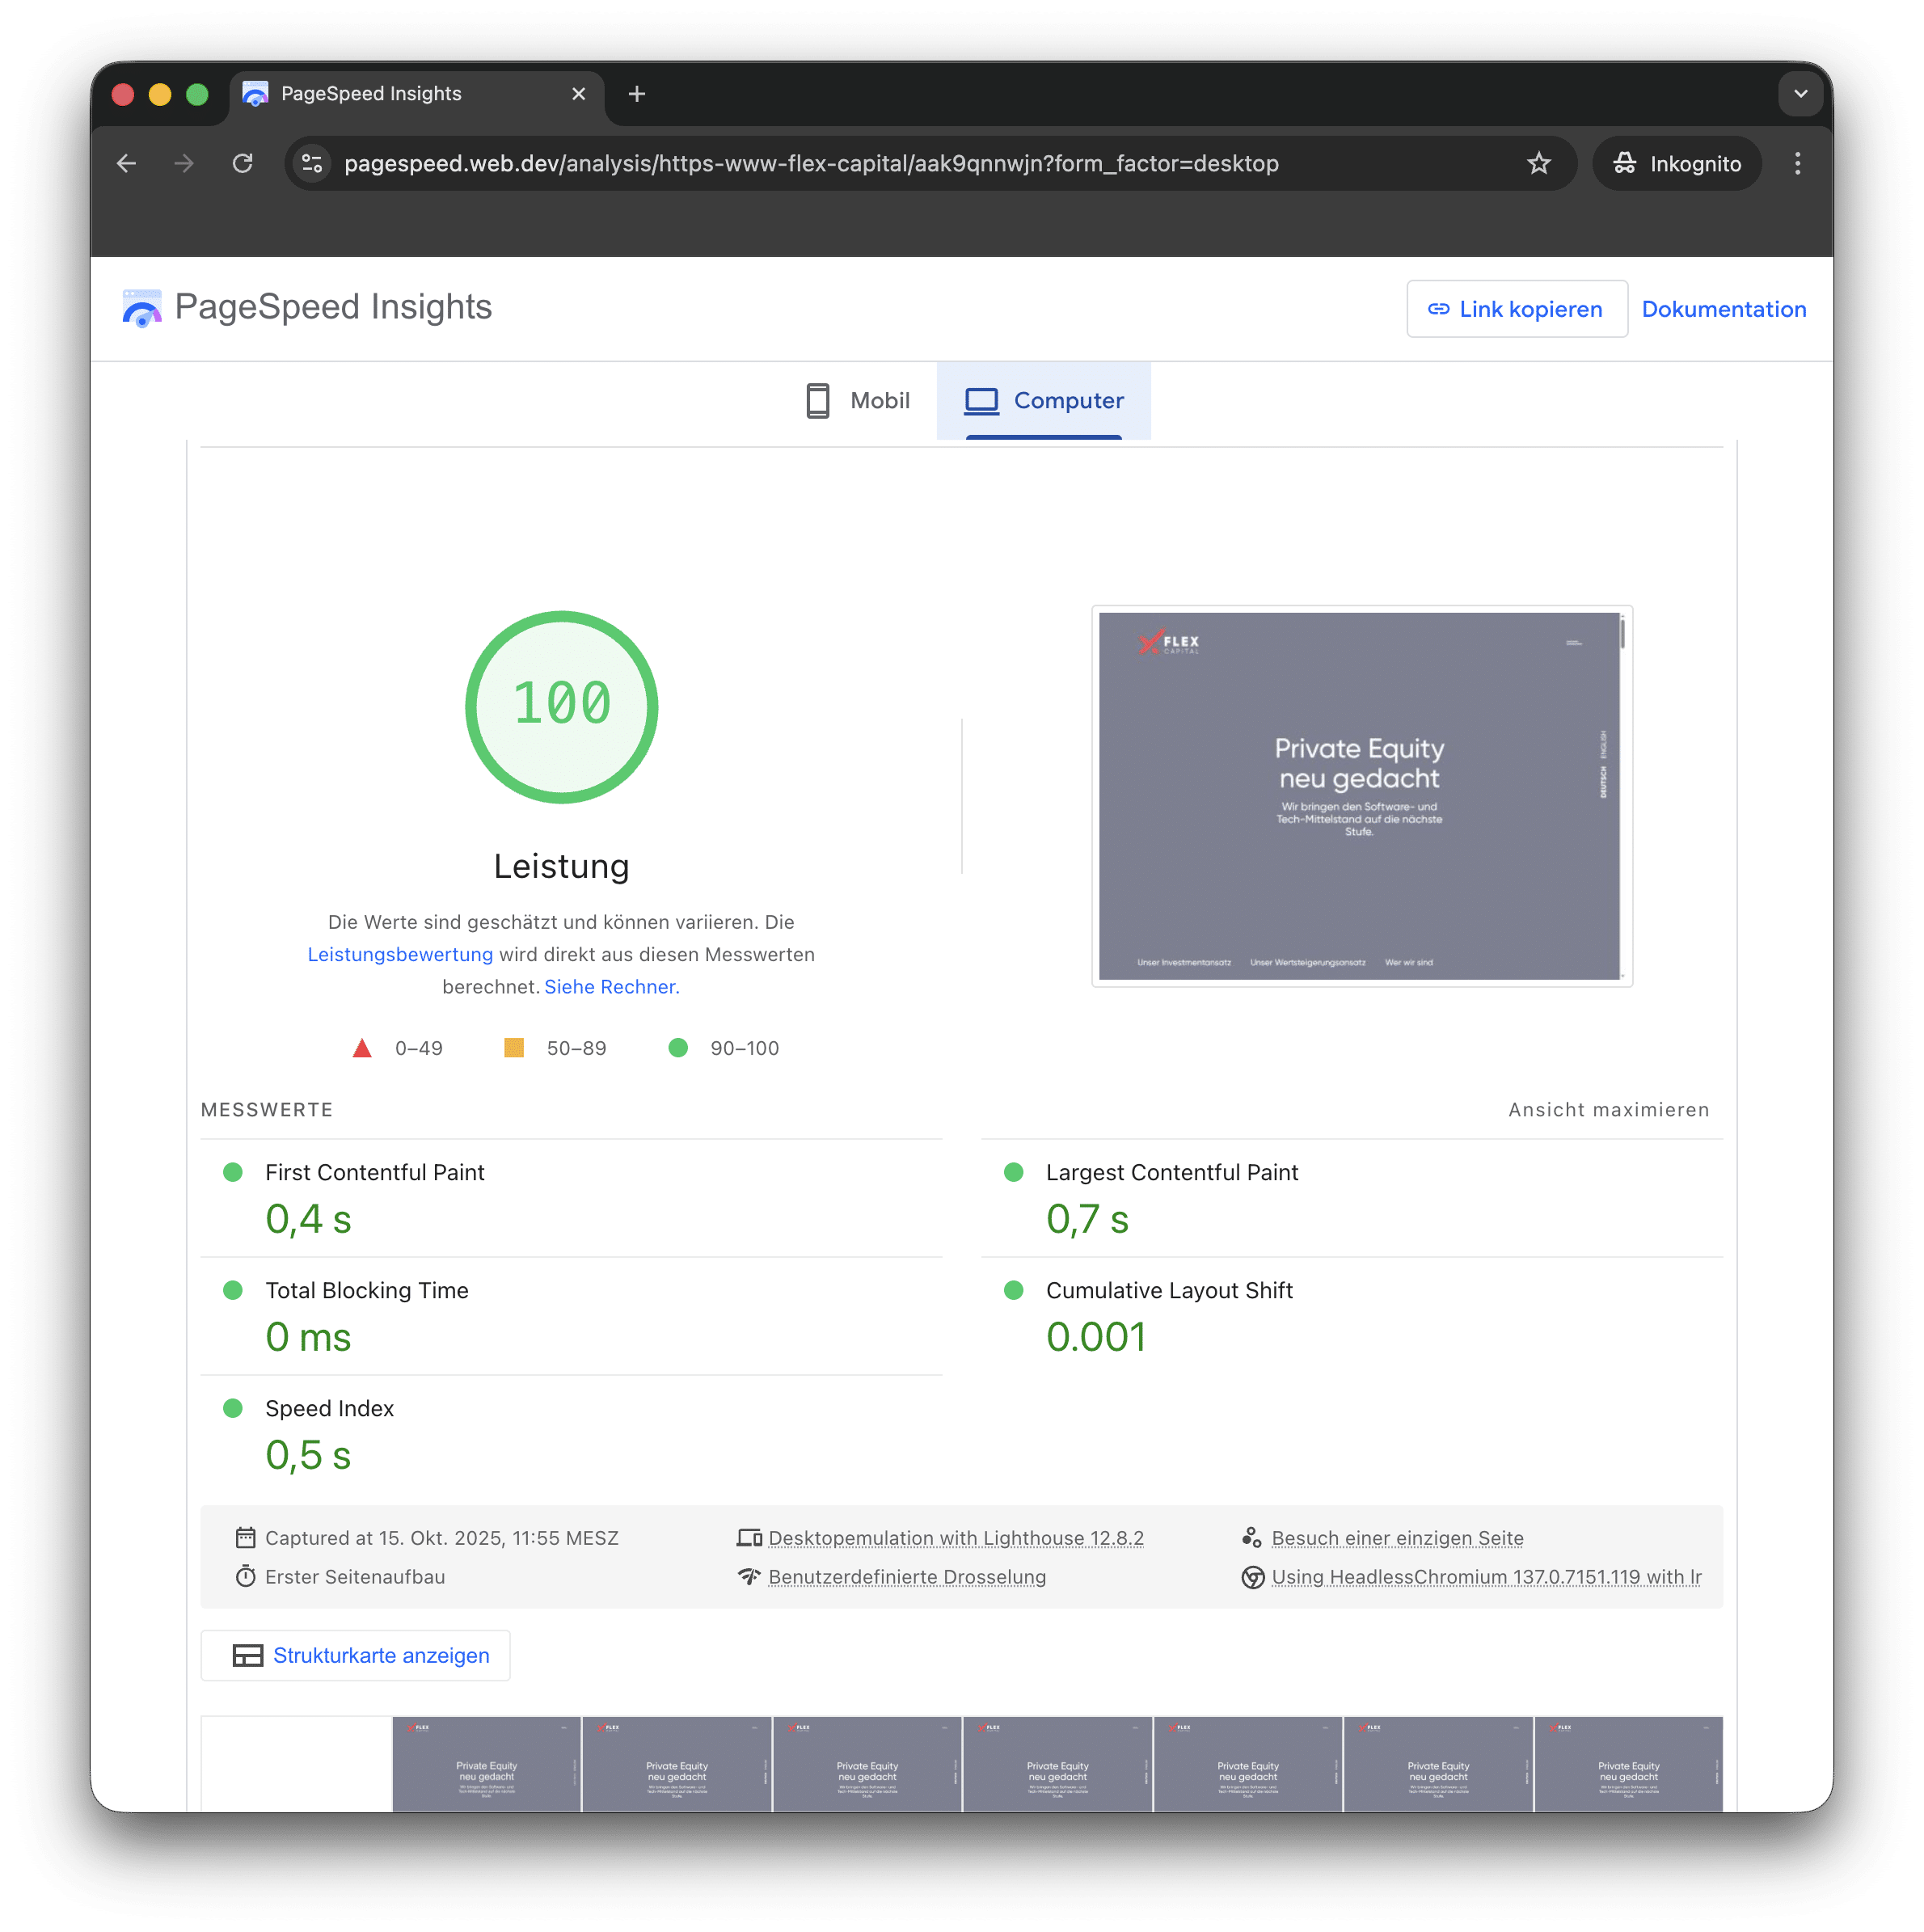This screenshot has width=1924, height=1932.
Task: Click the browser back arrow icon
Action: 126,163
